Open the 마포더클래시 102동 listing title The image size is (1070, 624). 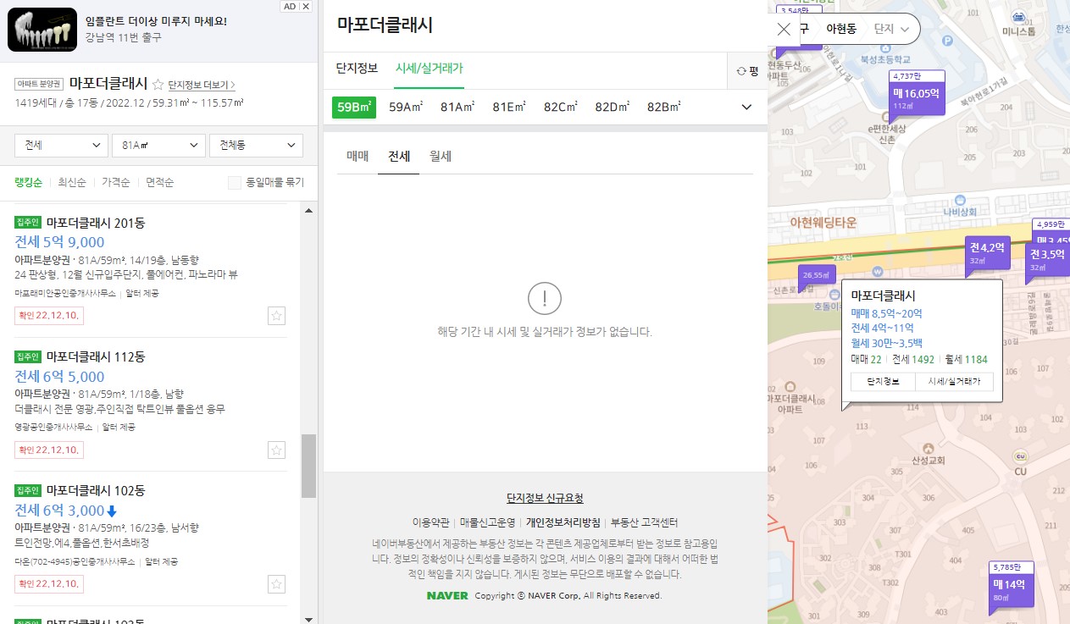click(x=96, y=490)
